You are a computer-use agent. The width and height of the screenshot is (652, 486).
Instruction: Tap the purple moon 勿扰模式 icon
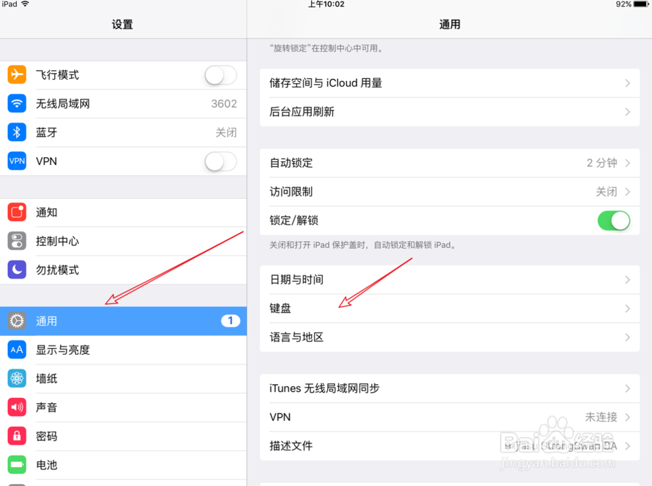[17, 269]
